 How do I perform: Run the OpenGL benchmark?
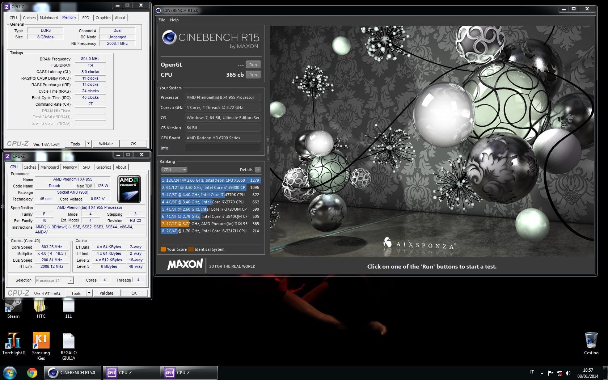pyautogui.click(x=253, y=65)
